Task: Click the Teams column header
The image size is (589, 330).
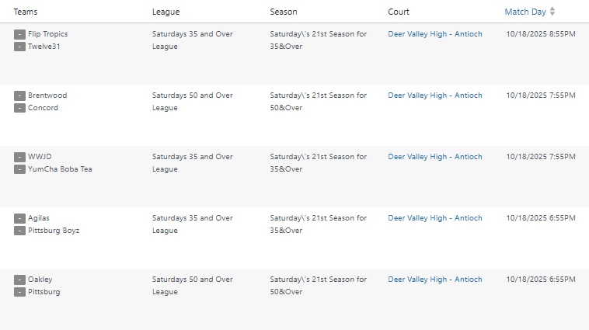Action: click(x=26, y=12)
